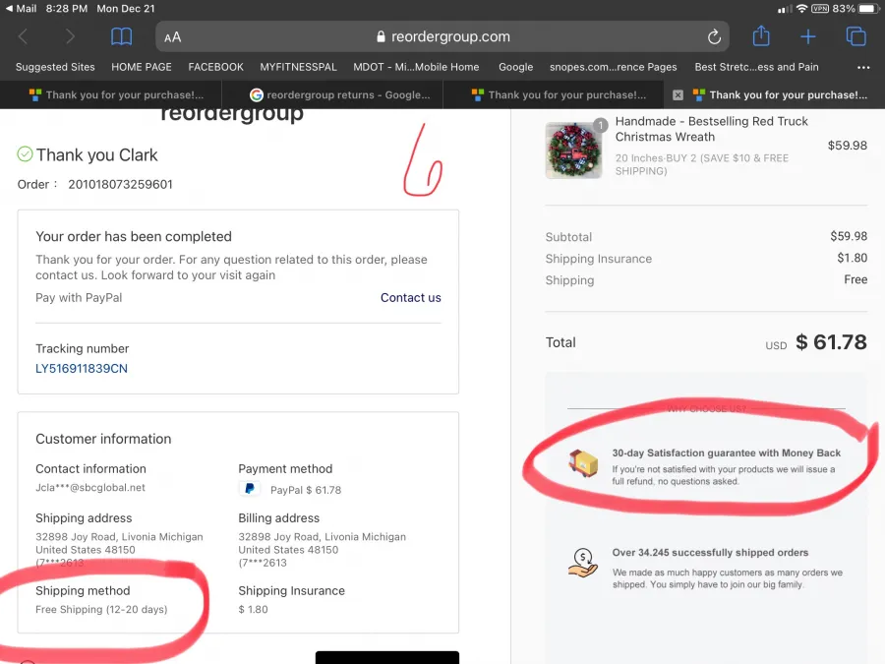The width and height of the screenshot is (885, 664).
Task: Click the total amount $ 61.78
Action: (831, 342)
